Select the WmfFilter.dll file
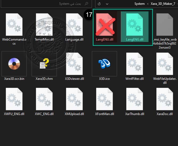This screenshot has height=146, width=178. point(135,64)
